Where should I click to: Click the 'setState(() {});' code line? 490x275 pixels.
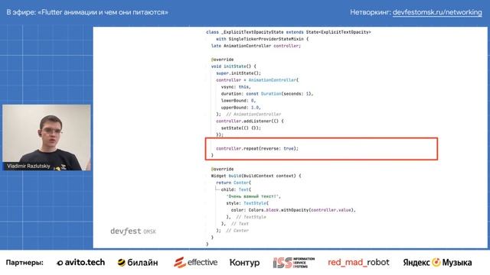(241, 128)
